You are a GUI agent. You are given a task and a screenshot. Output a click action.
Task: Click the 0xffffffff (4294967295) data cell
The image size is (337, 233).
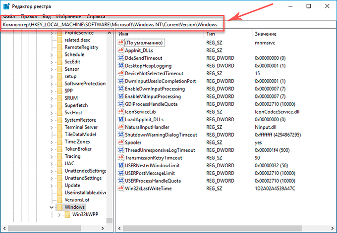278,135
